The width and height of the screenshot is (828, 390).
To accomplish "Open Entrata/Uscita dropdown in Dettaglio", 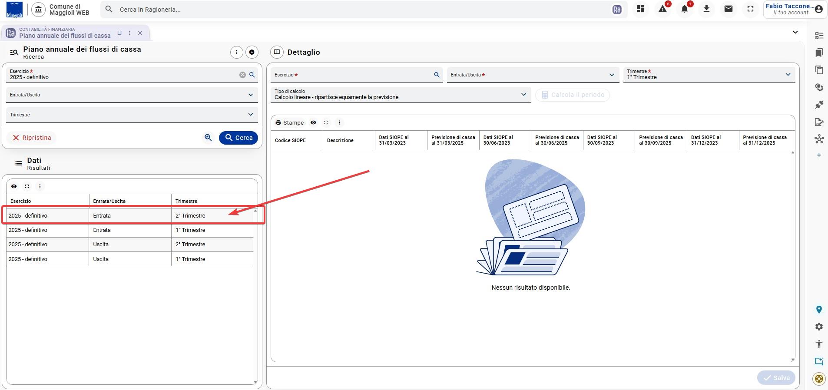I will [x=533, y=75].
